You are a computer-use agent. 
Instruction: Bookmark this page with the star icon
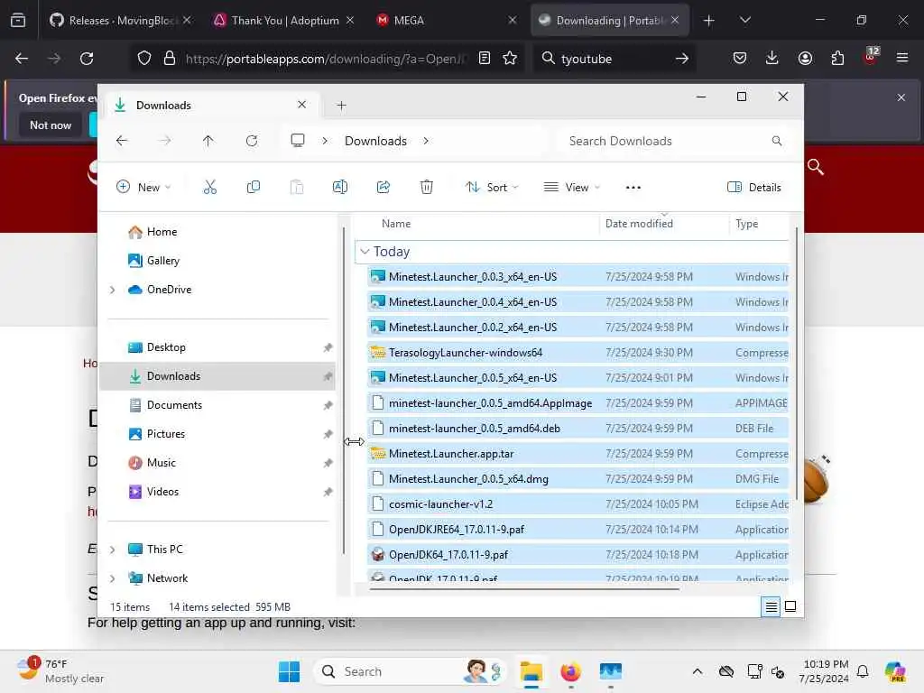(x=510, y=59)
